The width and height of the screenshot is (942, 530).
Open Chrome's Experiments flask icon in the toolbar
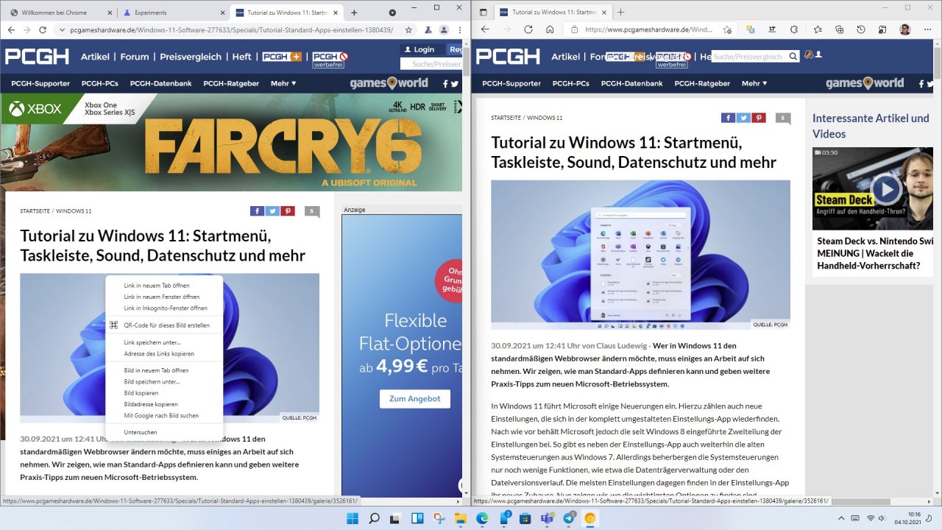pos(427,29)
